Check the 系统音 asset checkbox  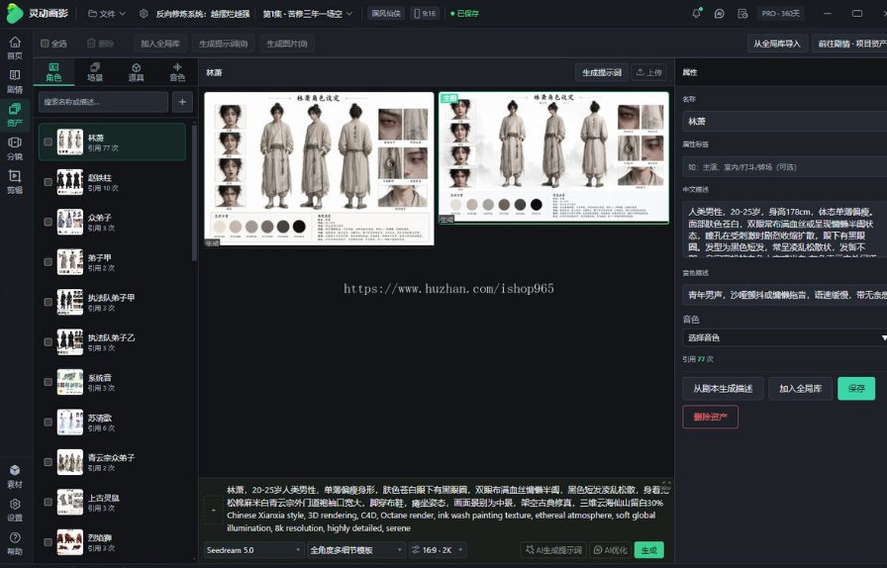tap(49, 382)
